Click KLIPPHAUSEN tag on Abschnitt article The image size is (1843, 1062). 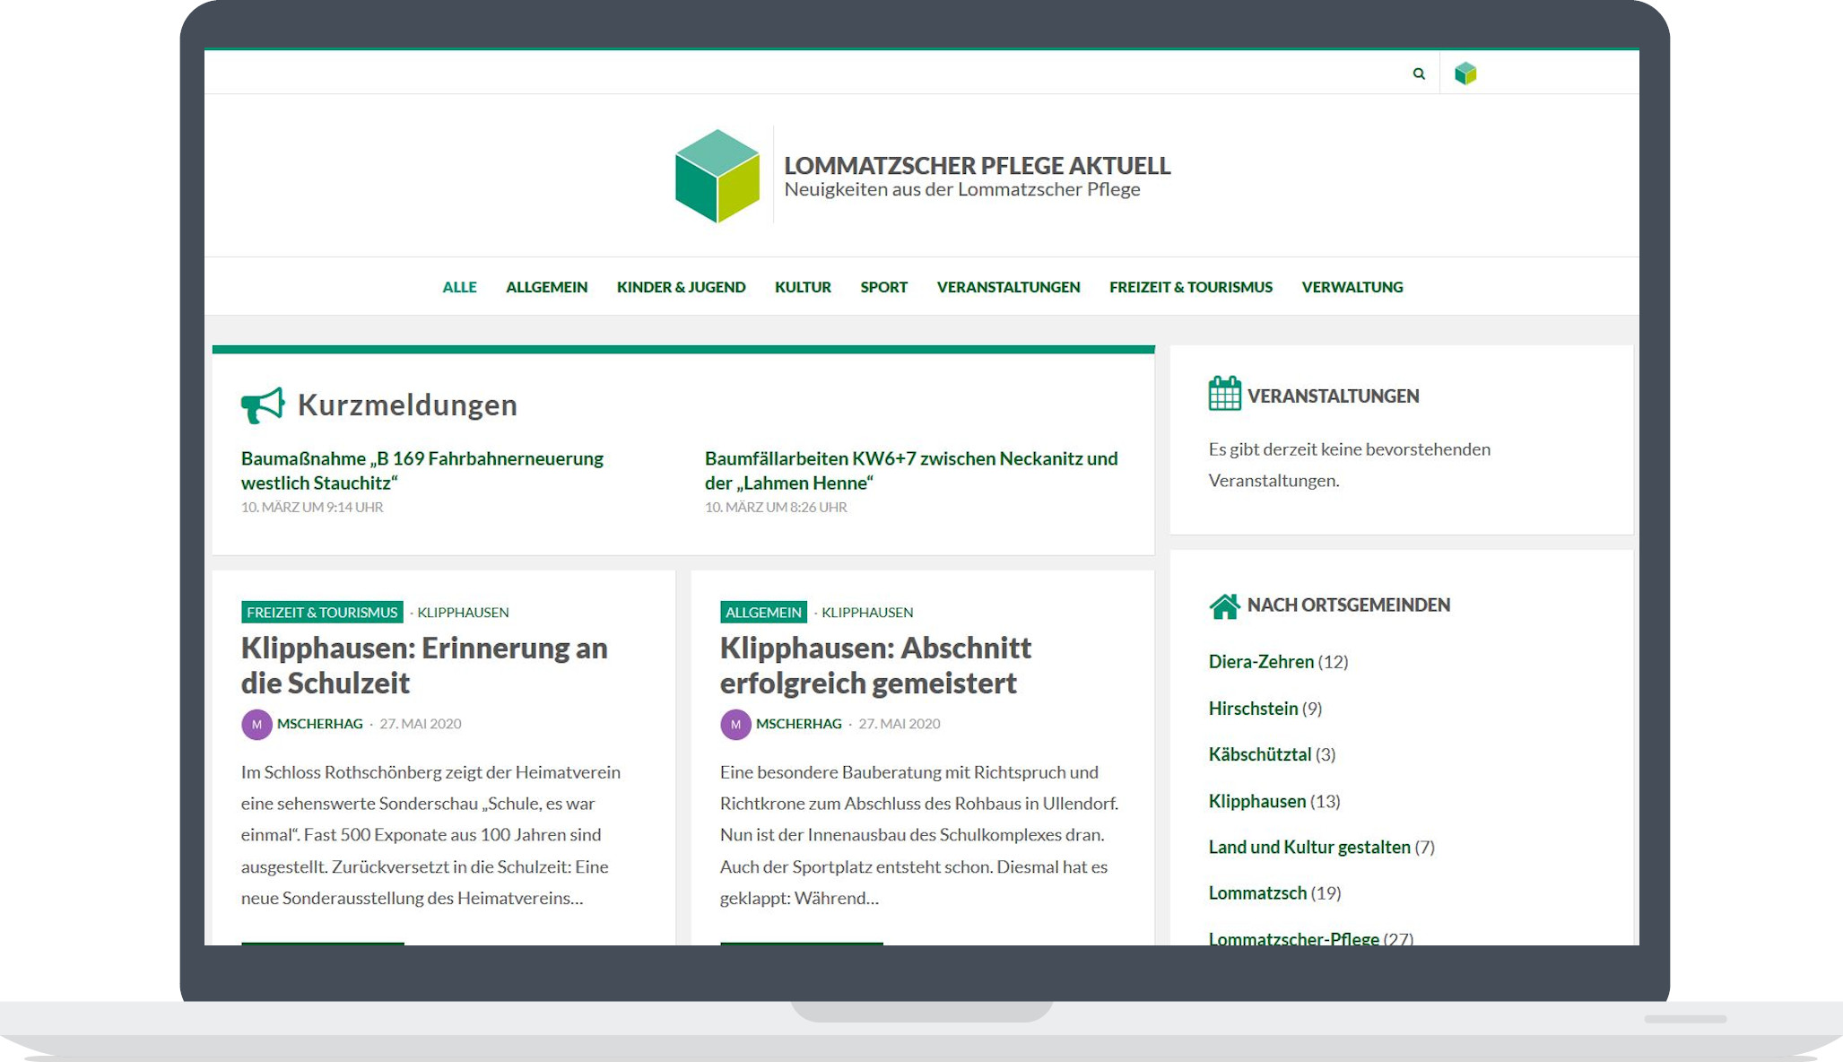(867, 613)
